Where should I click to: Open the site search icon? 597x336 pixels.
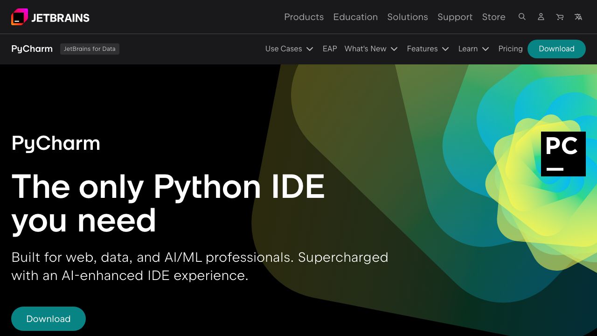click(522, 17)
